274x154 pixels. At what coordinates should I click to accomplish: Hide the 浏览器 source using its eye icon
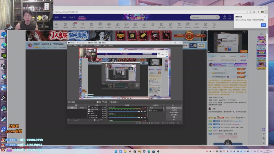(102, 113)
